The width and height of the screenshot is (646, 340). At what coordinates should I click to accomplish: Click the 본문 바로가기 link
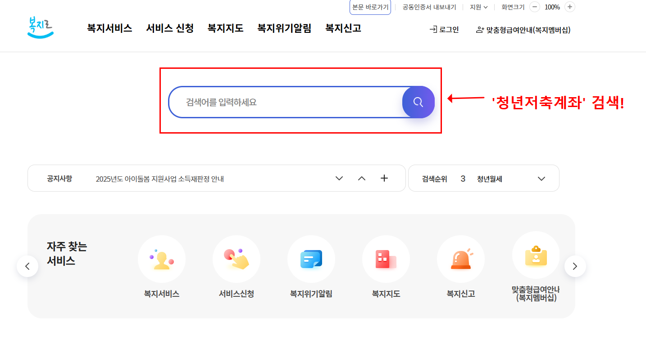tap(370, 7)
